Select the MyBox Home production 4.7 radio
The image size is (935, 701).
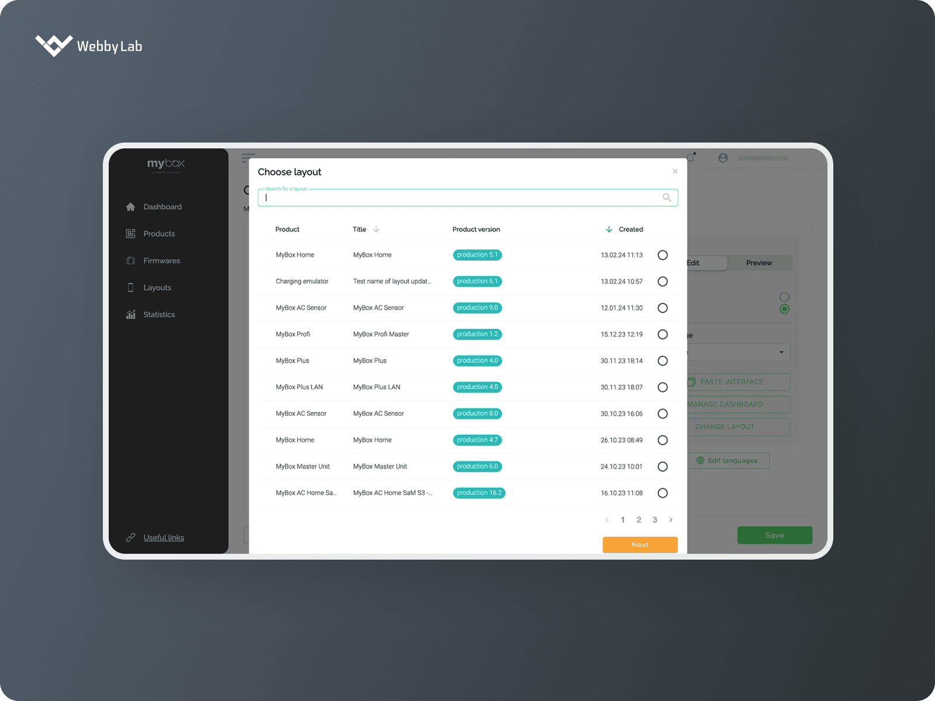663,440
